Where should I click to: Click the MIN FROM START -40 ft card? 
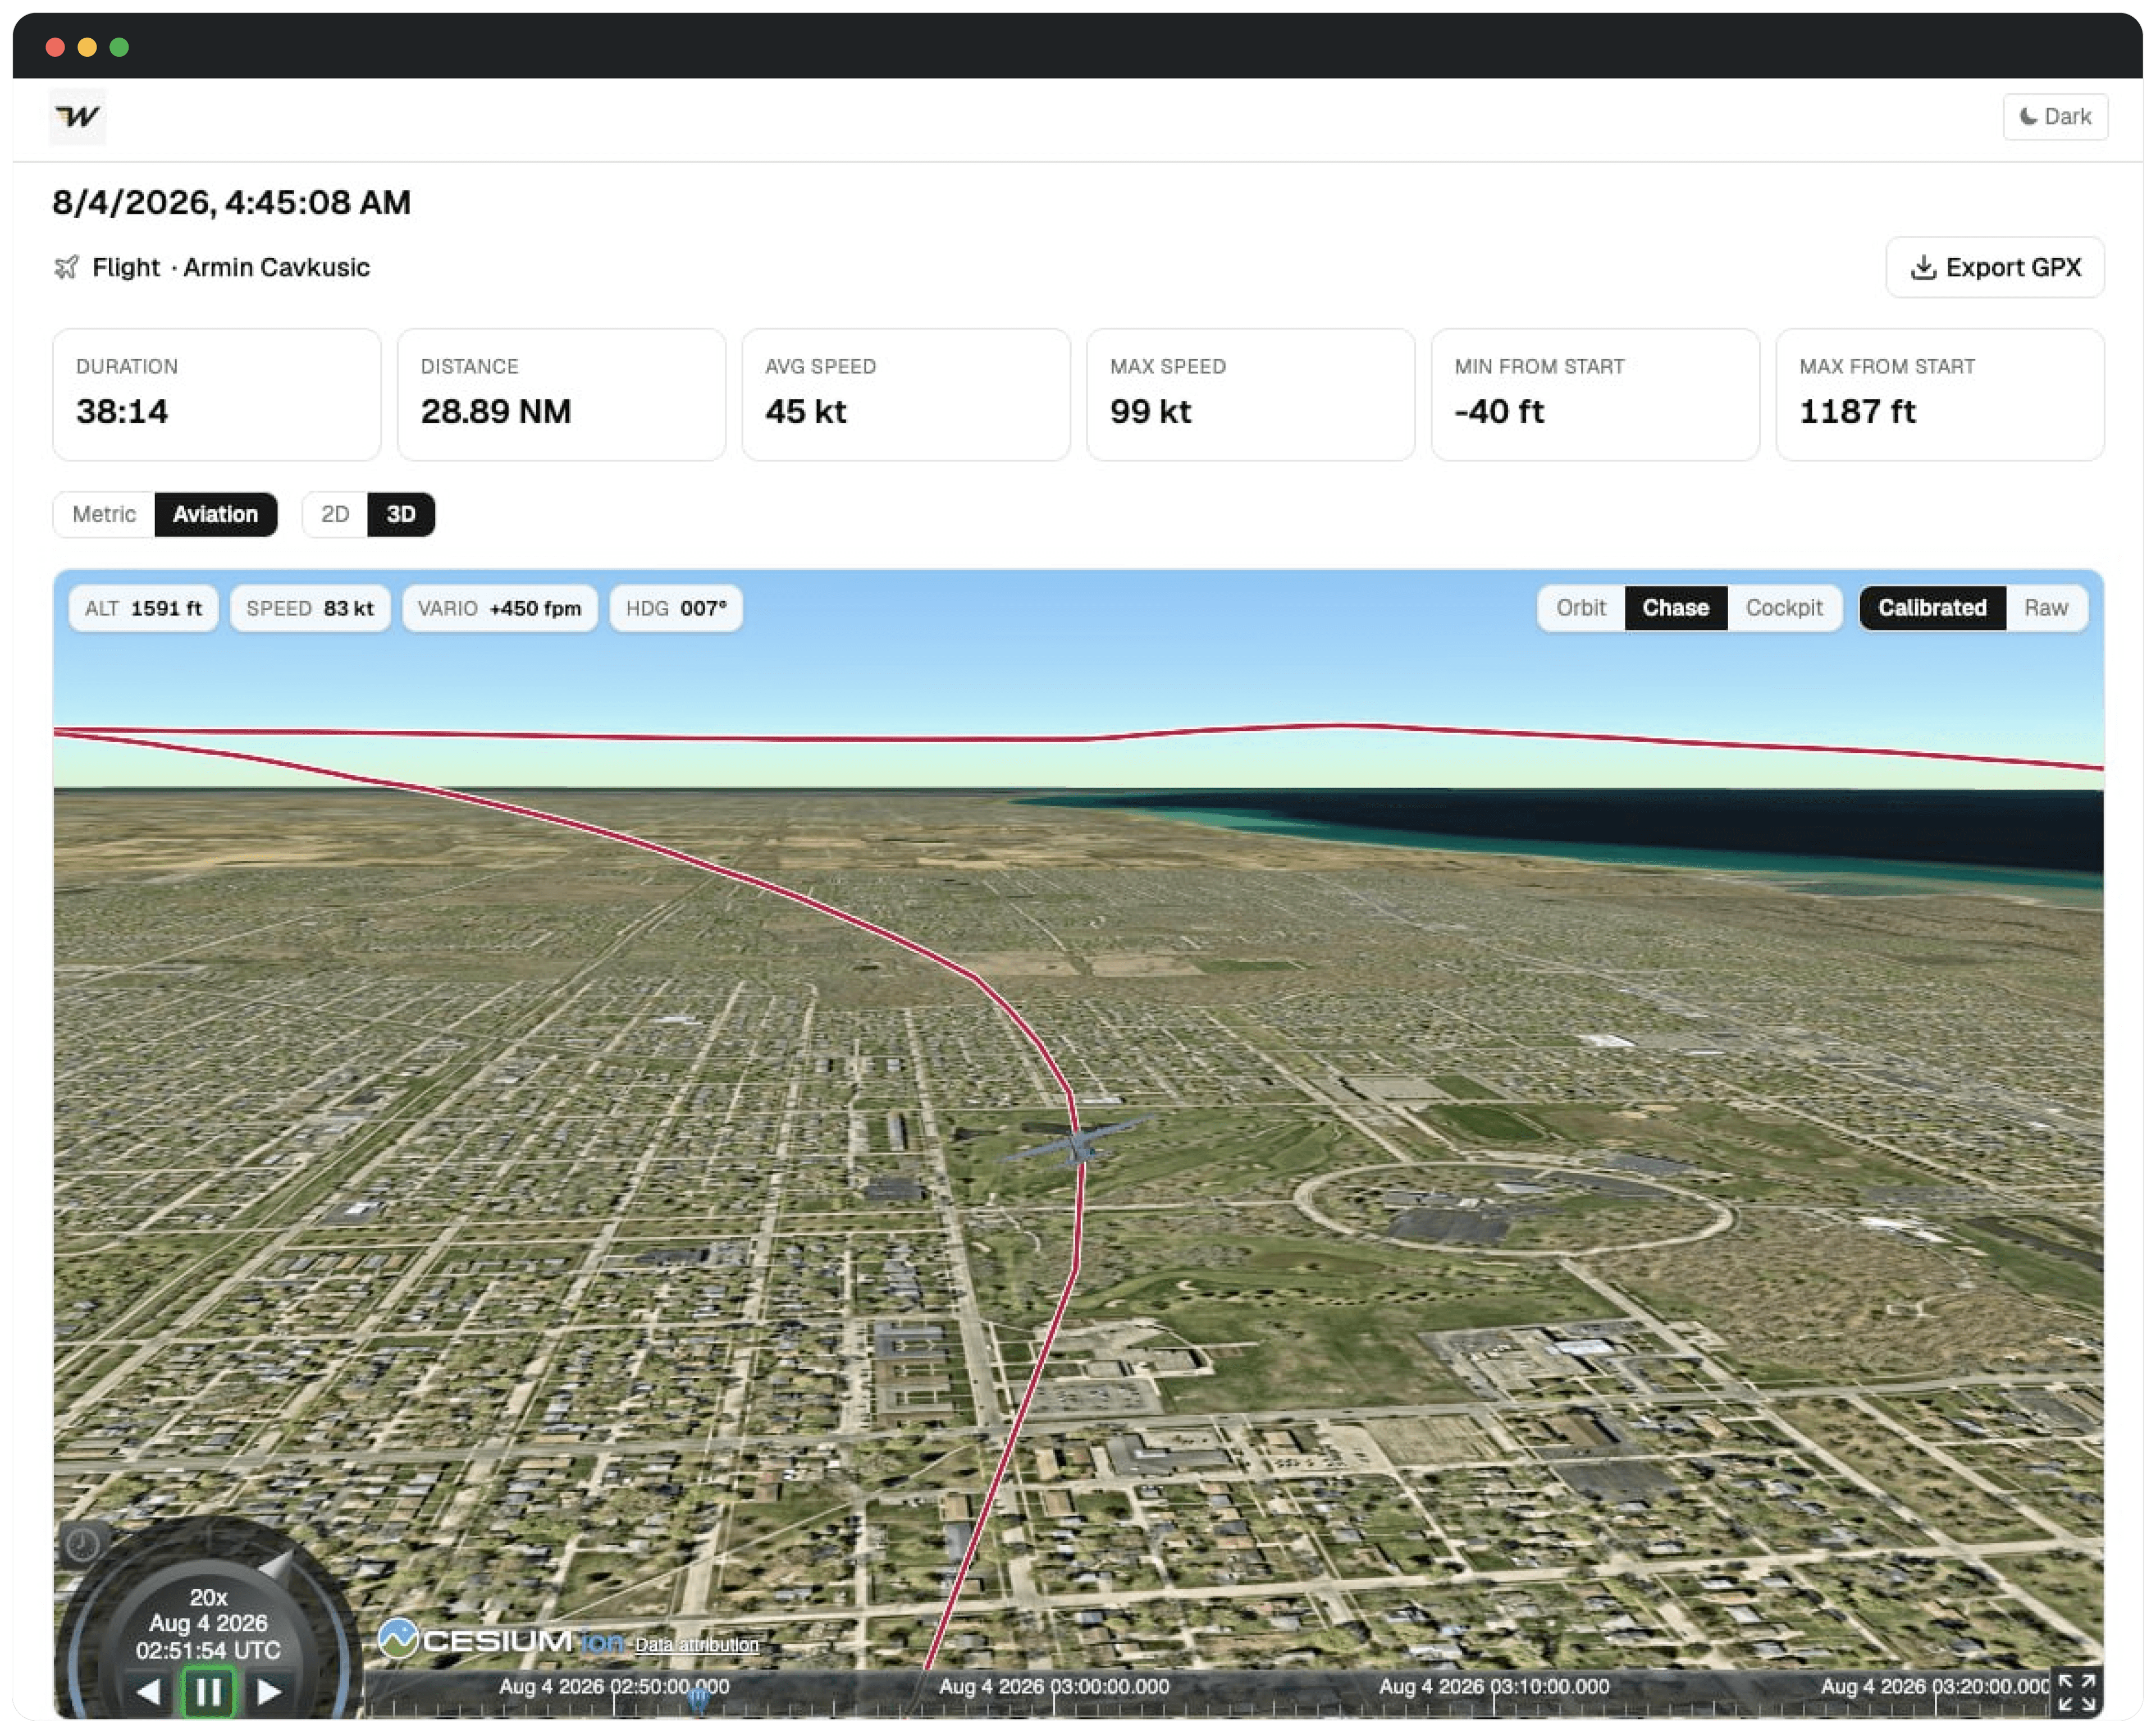[1595, 394]
